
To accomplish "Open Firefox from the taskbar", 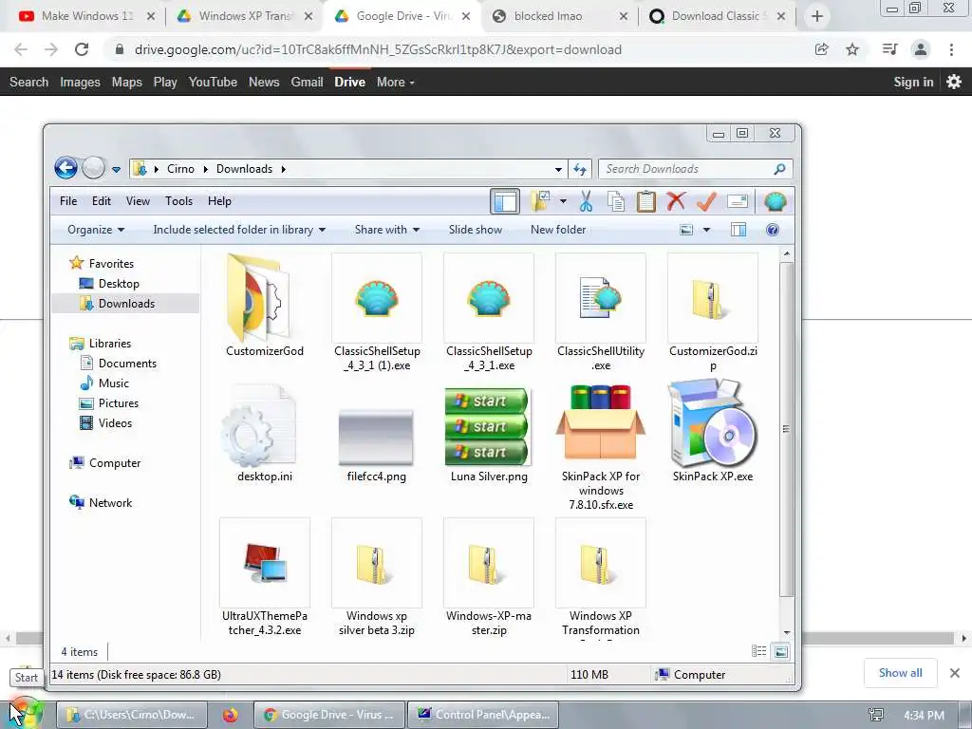I will (x=230, y=715).
